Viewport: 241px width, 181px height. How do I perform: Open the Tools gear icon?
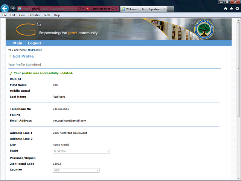(237, 9)
